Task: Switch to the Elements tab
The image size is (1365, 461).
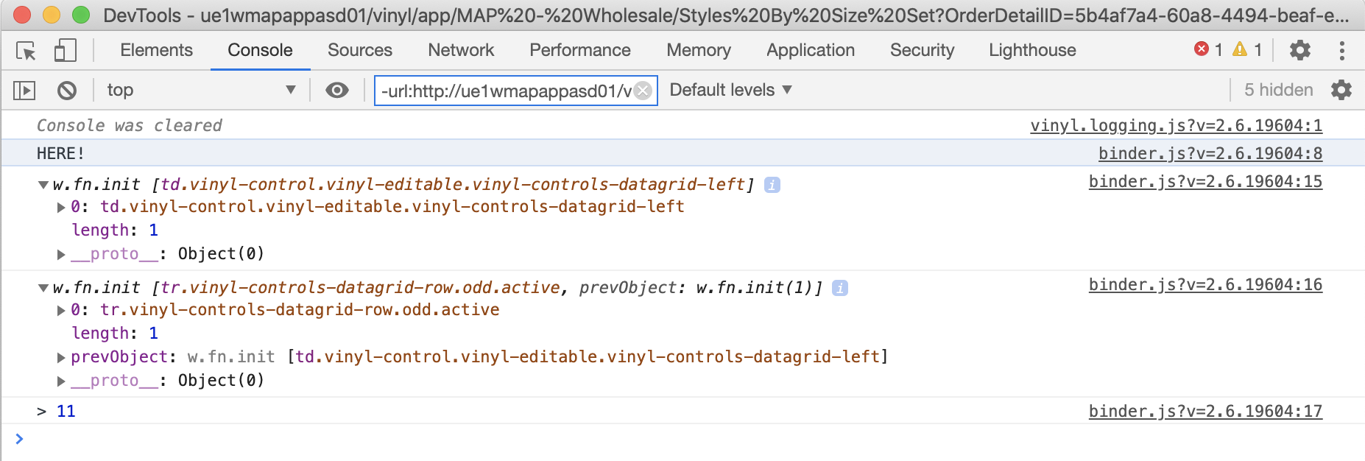Action: [x=156, y=50]
